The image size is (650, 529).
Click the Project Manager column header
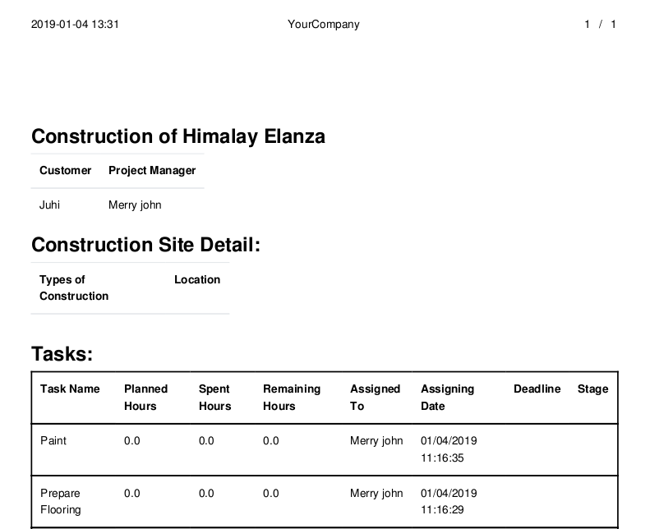pos(152,171)
